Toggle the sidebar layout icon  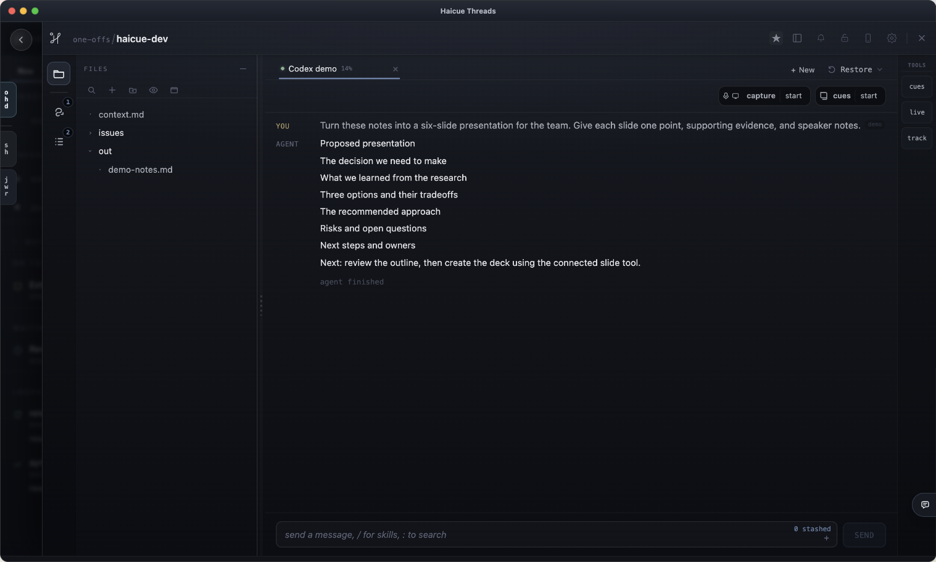[797, 38]
